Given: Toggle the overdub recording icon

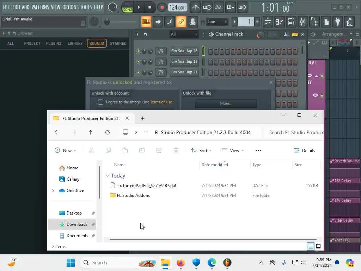Looking at the screenshot, I should pos(230,7).
